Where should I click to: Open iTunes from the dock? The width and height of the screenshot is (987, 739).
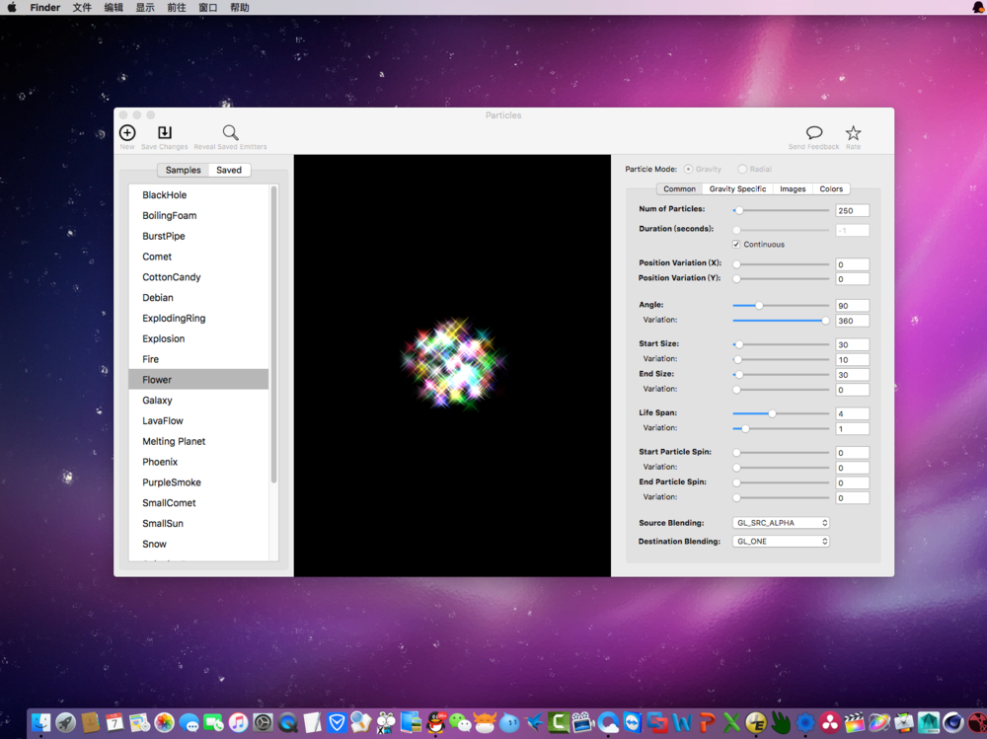coord(238,723)
